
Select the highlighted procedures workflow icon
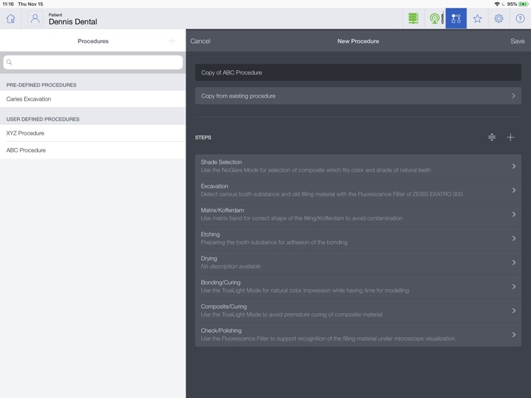point(456,18)
